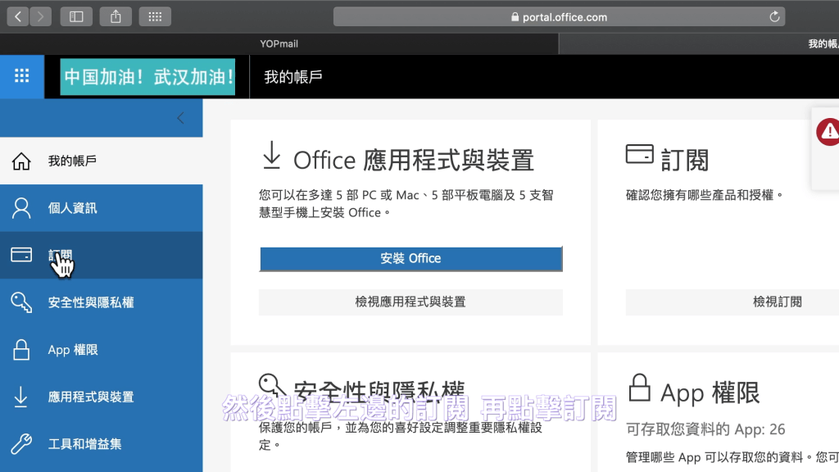The image size is (839, 472).
Task: Click the 安裝 Office button
Action: pos(411,258)
